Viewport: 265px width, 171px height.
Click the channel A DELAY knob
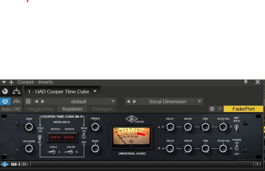point(170,127)
